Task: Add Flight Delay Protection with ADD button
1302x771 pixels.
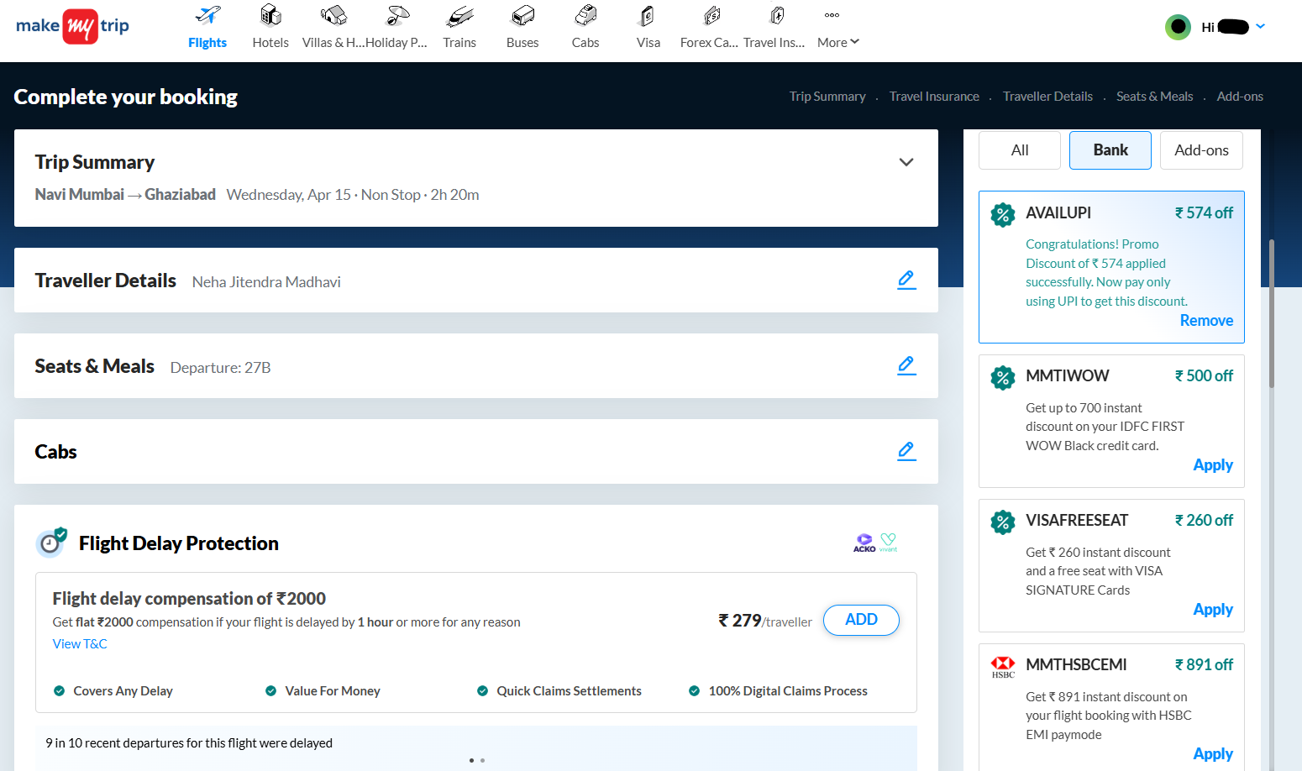Action: pyautogui.click(x=861, y=620)
